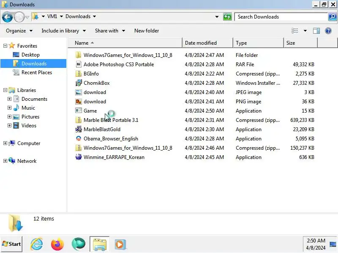
Task: Select the Windows7Games compressed zip icon
Action: pos(79,148)
